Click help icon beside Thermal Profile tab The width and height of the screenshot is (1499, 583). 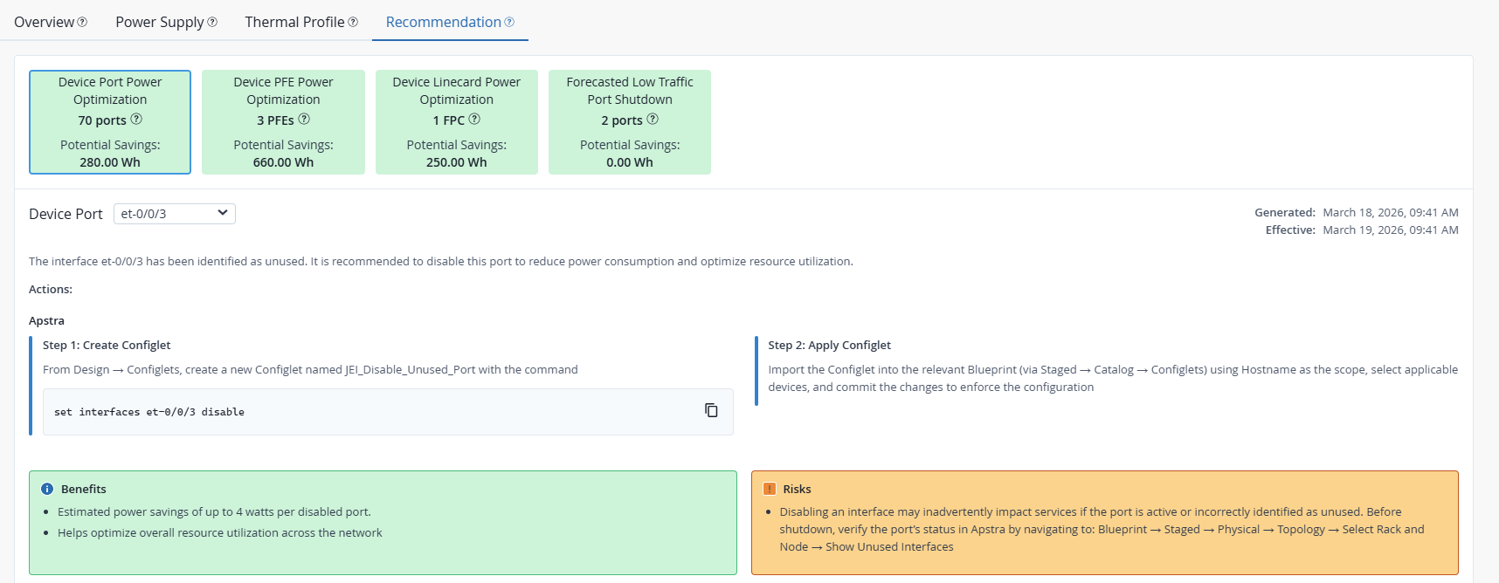353,22
